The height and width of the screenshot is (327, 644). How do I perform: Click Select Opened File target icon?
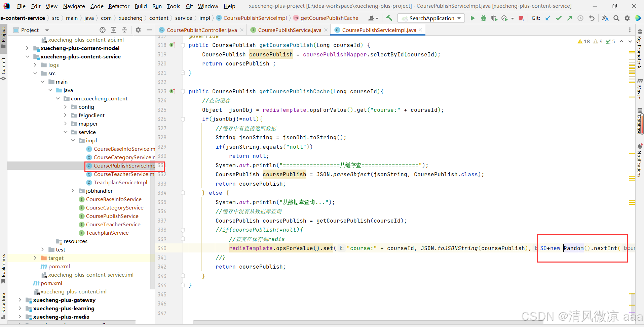(x=103, y=30)
